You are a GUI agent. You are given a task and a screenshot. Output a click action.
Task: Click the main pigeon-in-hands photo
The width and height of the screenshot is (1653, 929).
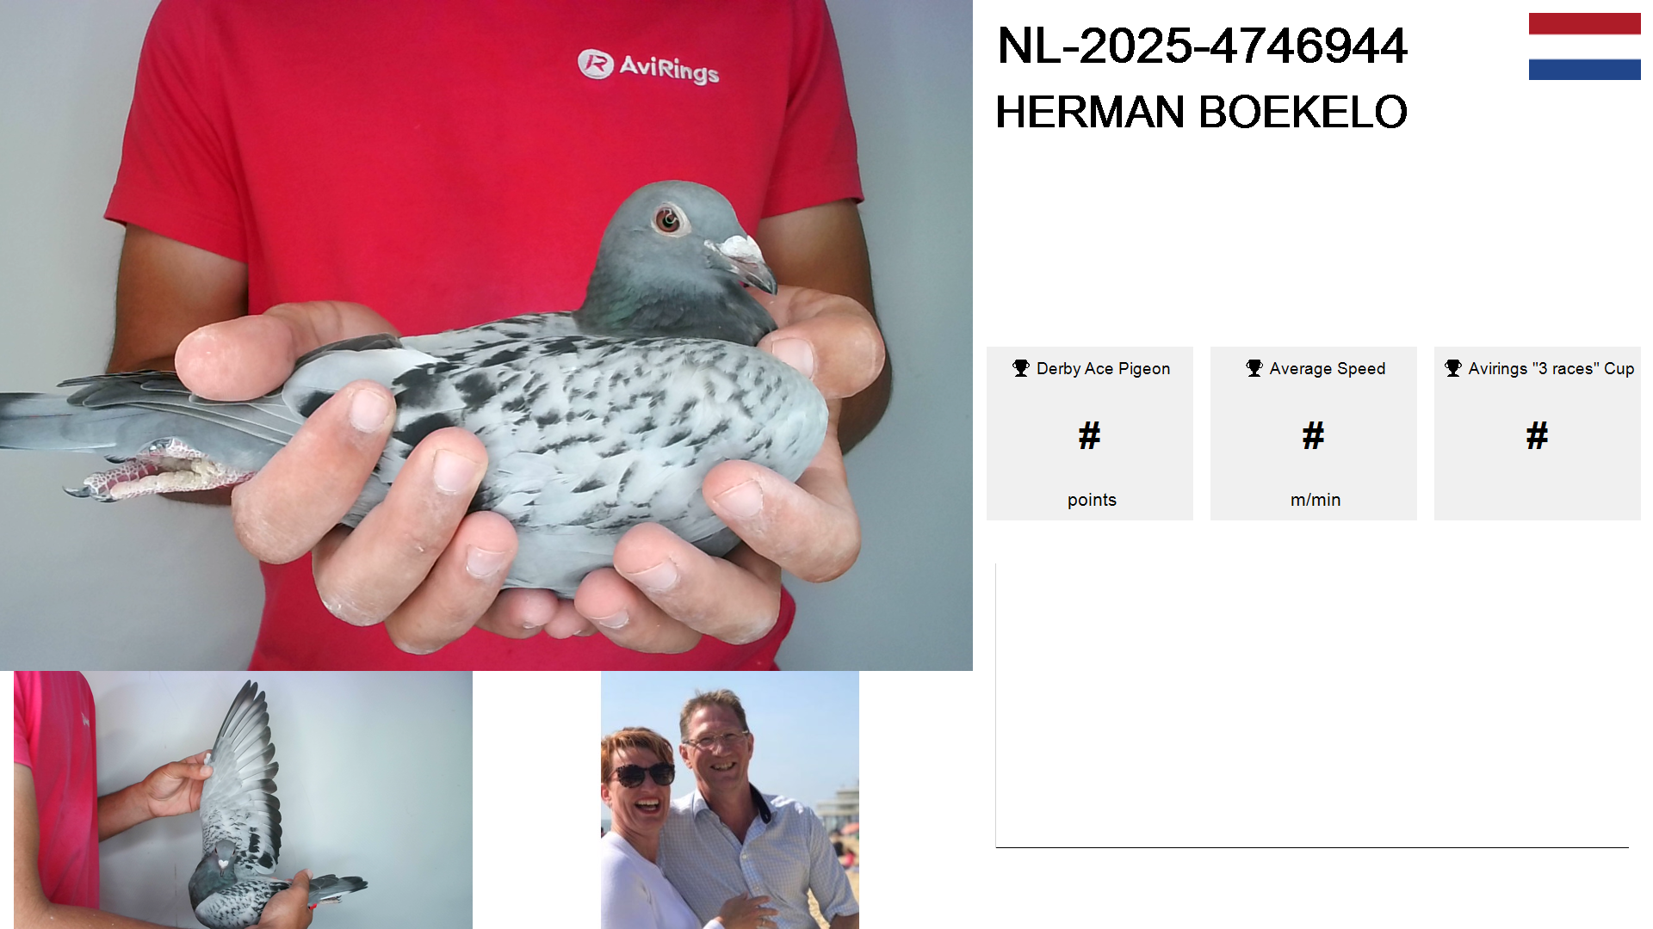point(486,335)
